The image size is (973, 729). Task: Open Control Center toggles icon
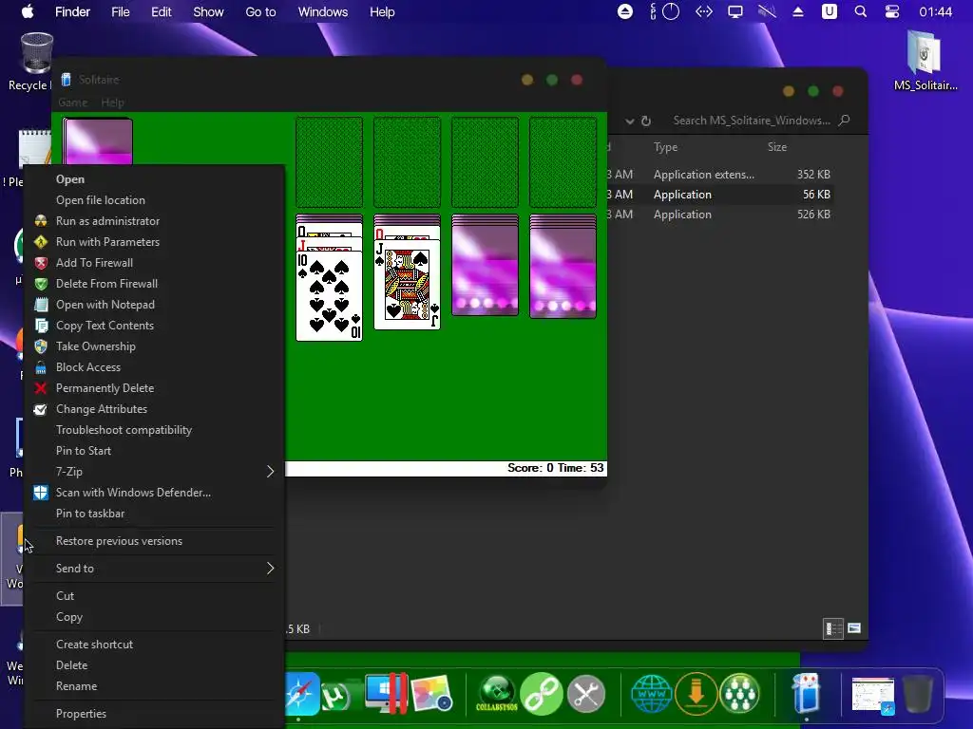pyautogui.click(x=891, y=11)
